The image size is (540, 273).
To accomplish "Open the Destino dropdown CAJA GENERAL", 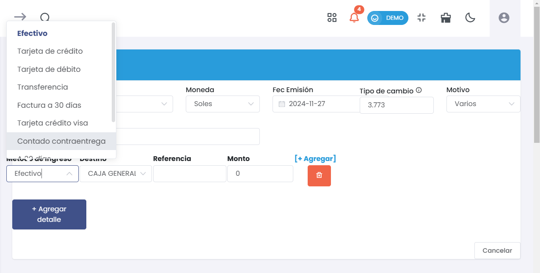I will (116, 173).
